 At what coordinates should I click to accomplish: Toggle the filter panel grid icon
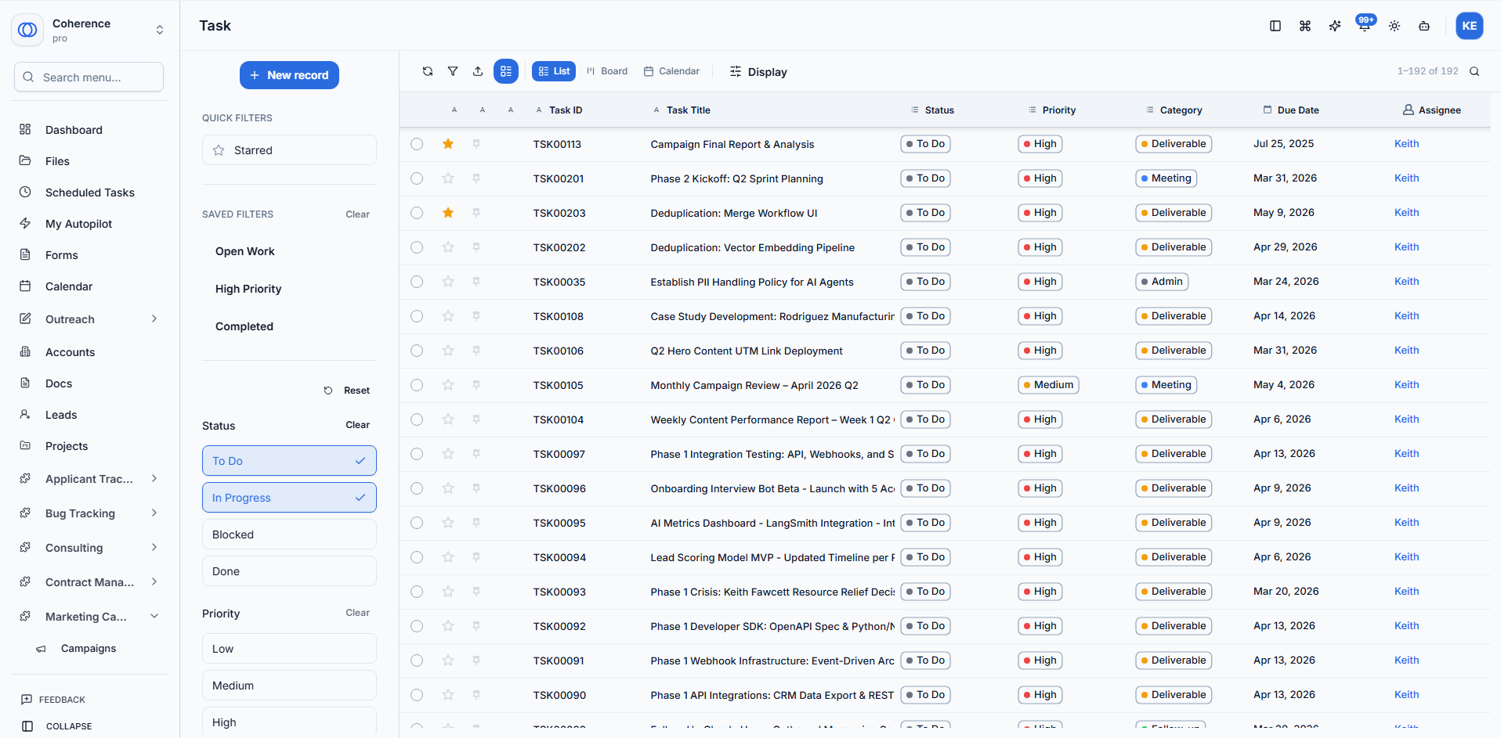click(506, 71)
